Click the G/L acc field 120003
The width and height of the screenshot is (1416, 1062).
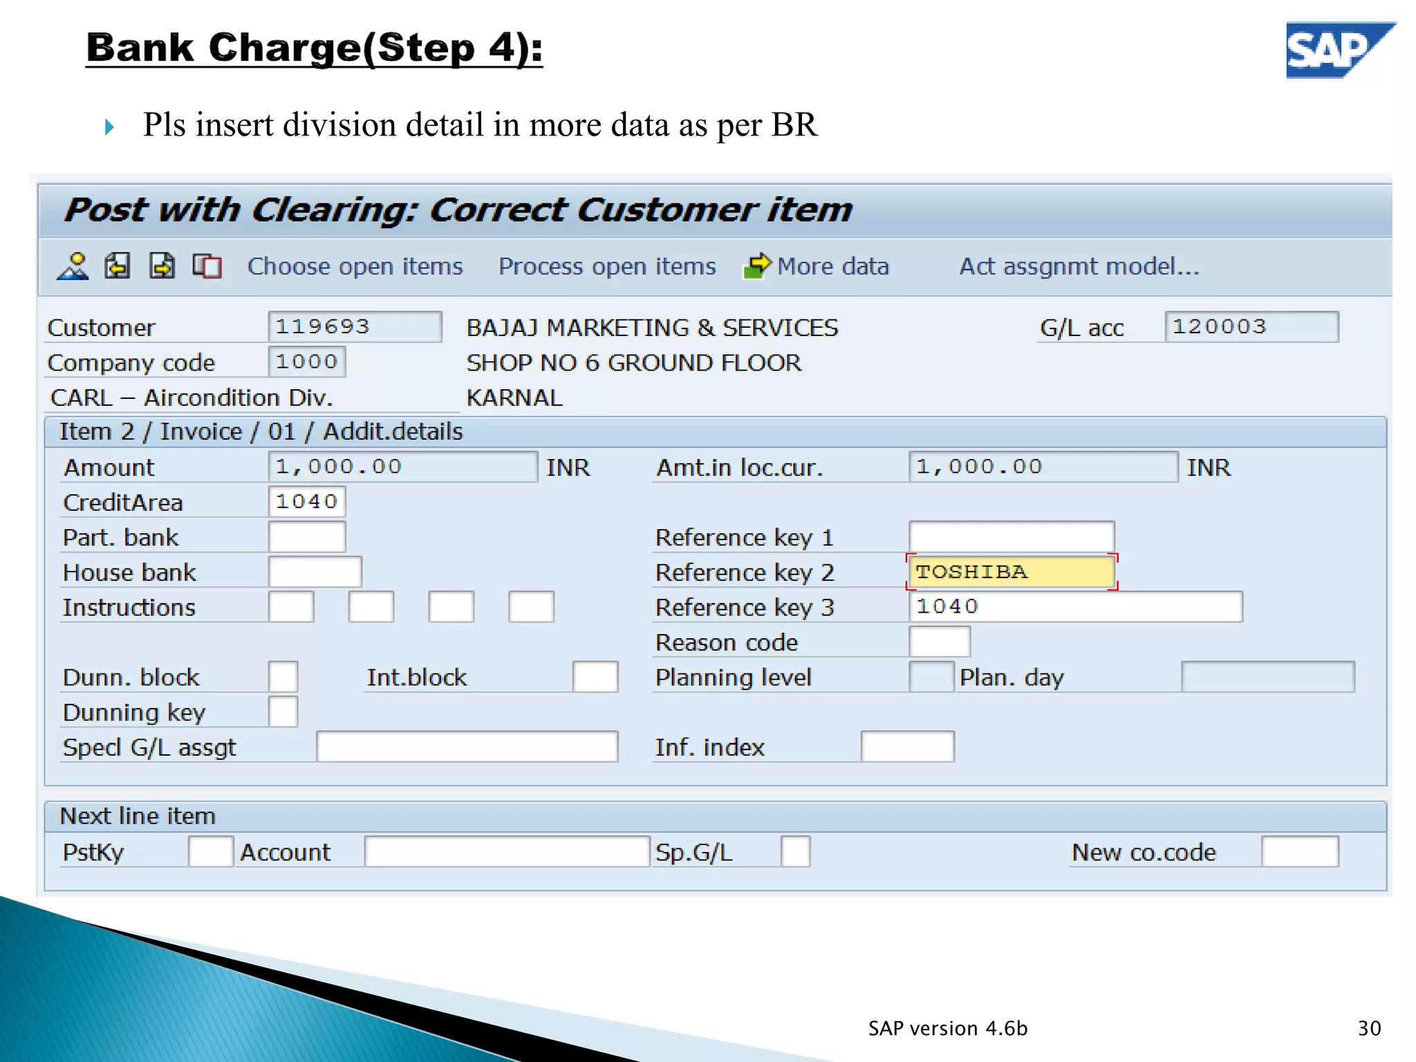click(x=1251, y=326)
